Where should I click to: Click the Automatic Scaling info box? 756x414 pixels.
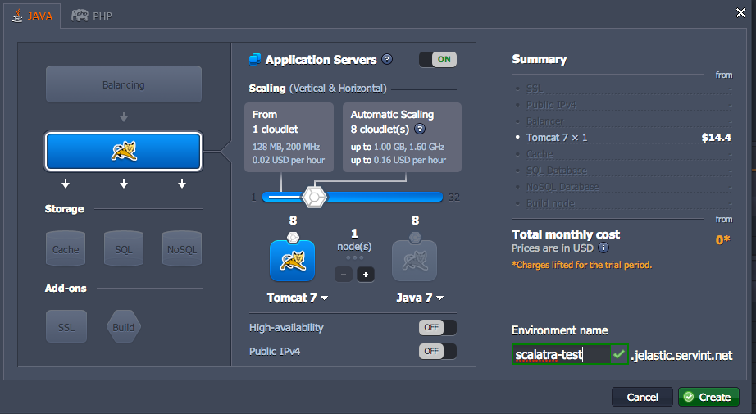pos(402,137)
